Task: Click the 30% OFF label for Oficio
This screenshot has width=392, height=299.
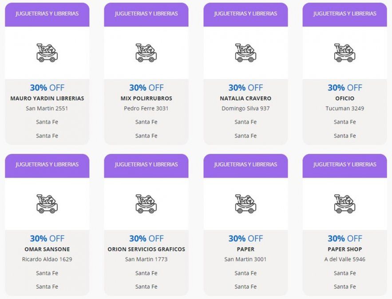Action: (x=344, y=88)
